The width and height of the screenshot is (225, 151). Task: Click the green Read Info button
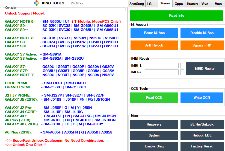(177, 16)
